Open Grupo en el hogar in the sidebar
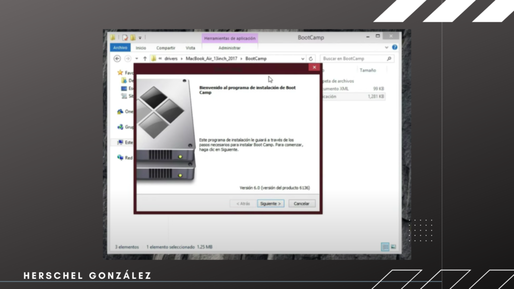514x289 pixels. coord(125,127)
